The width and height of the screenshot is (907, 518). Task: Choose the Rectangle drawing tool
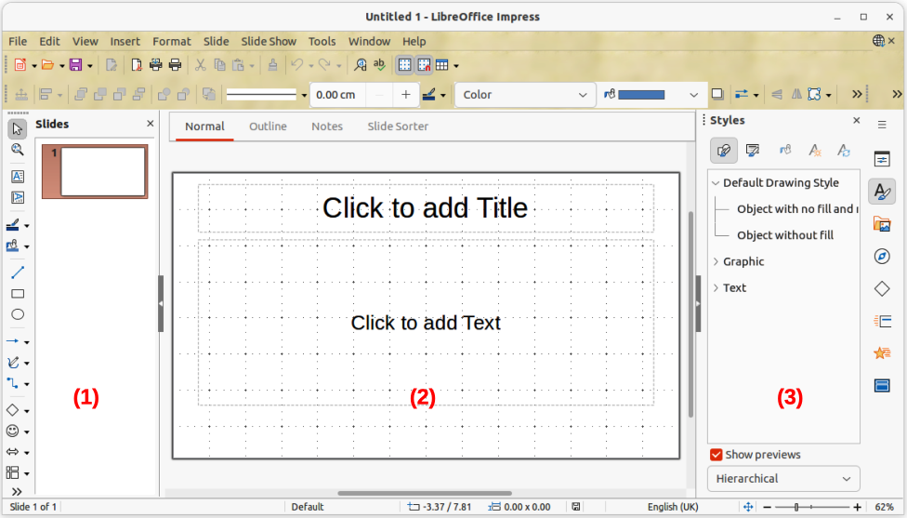[18, 294]
